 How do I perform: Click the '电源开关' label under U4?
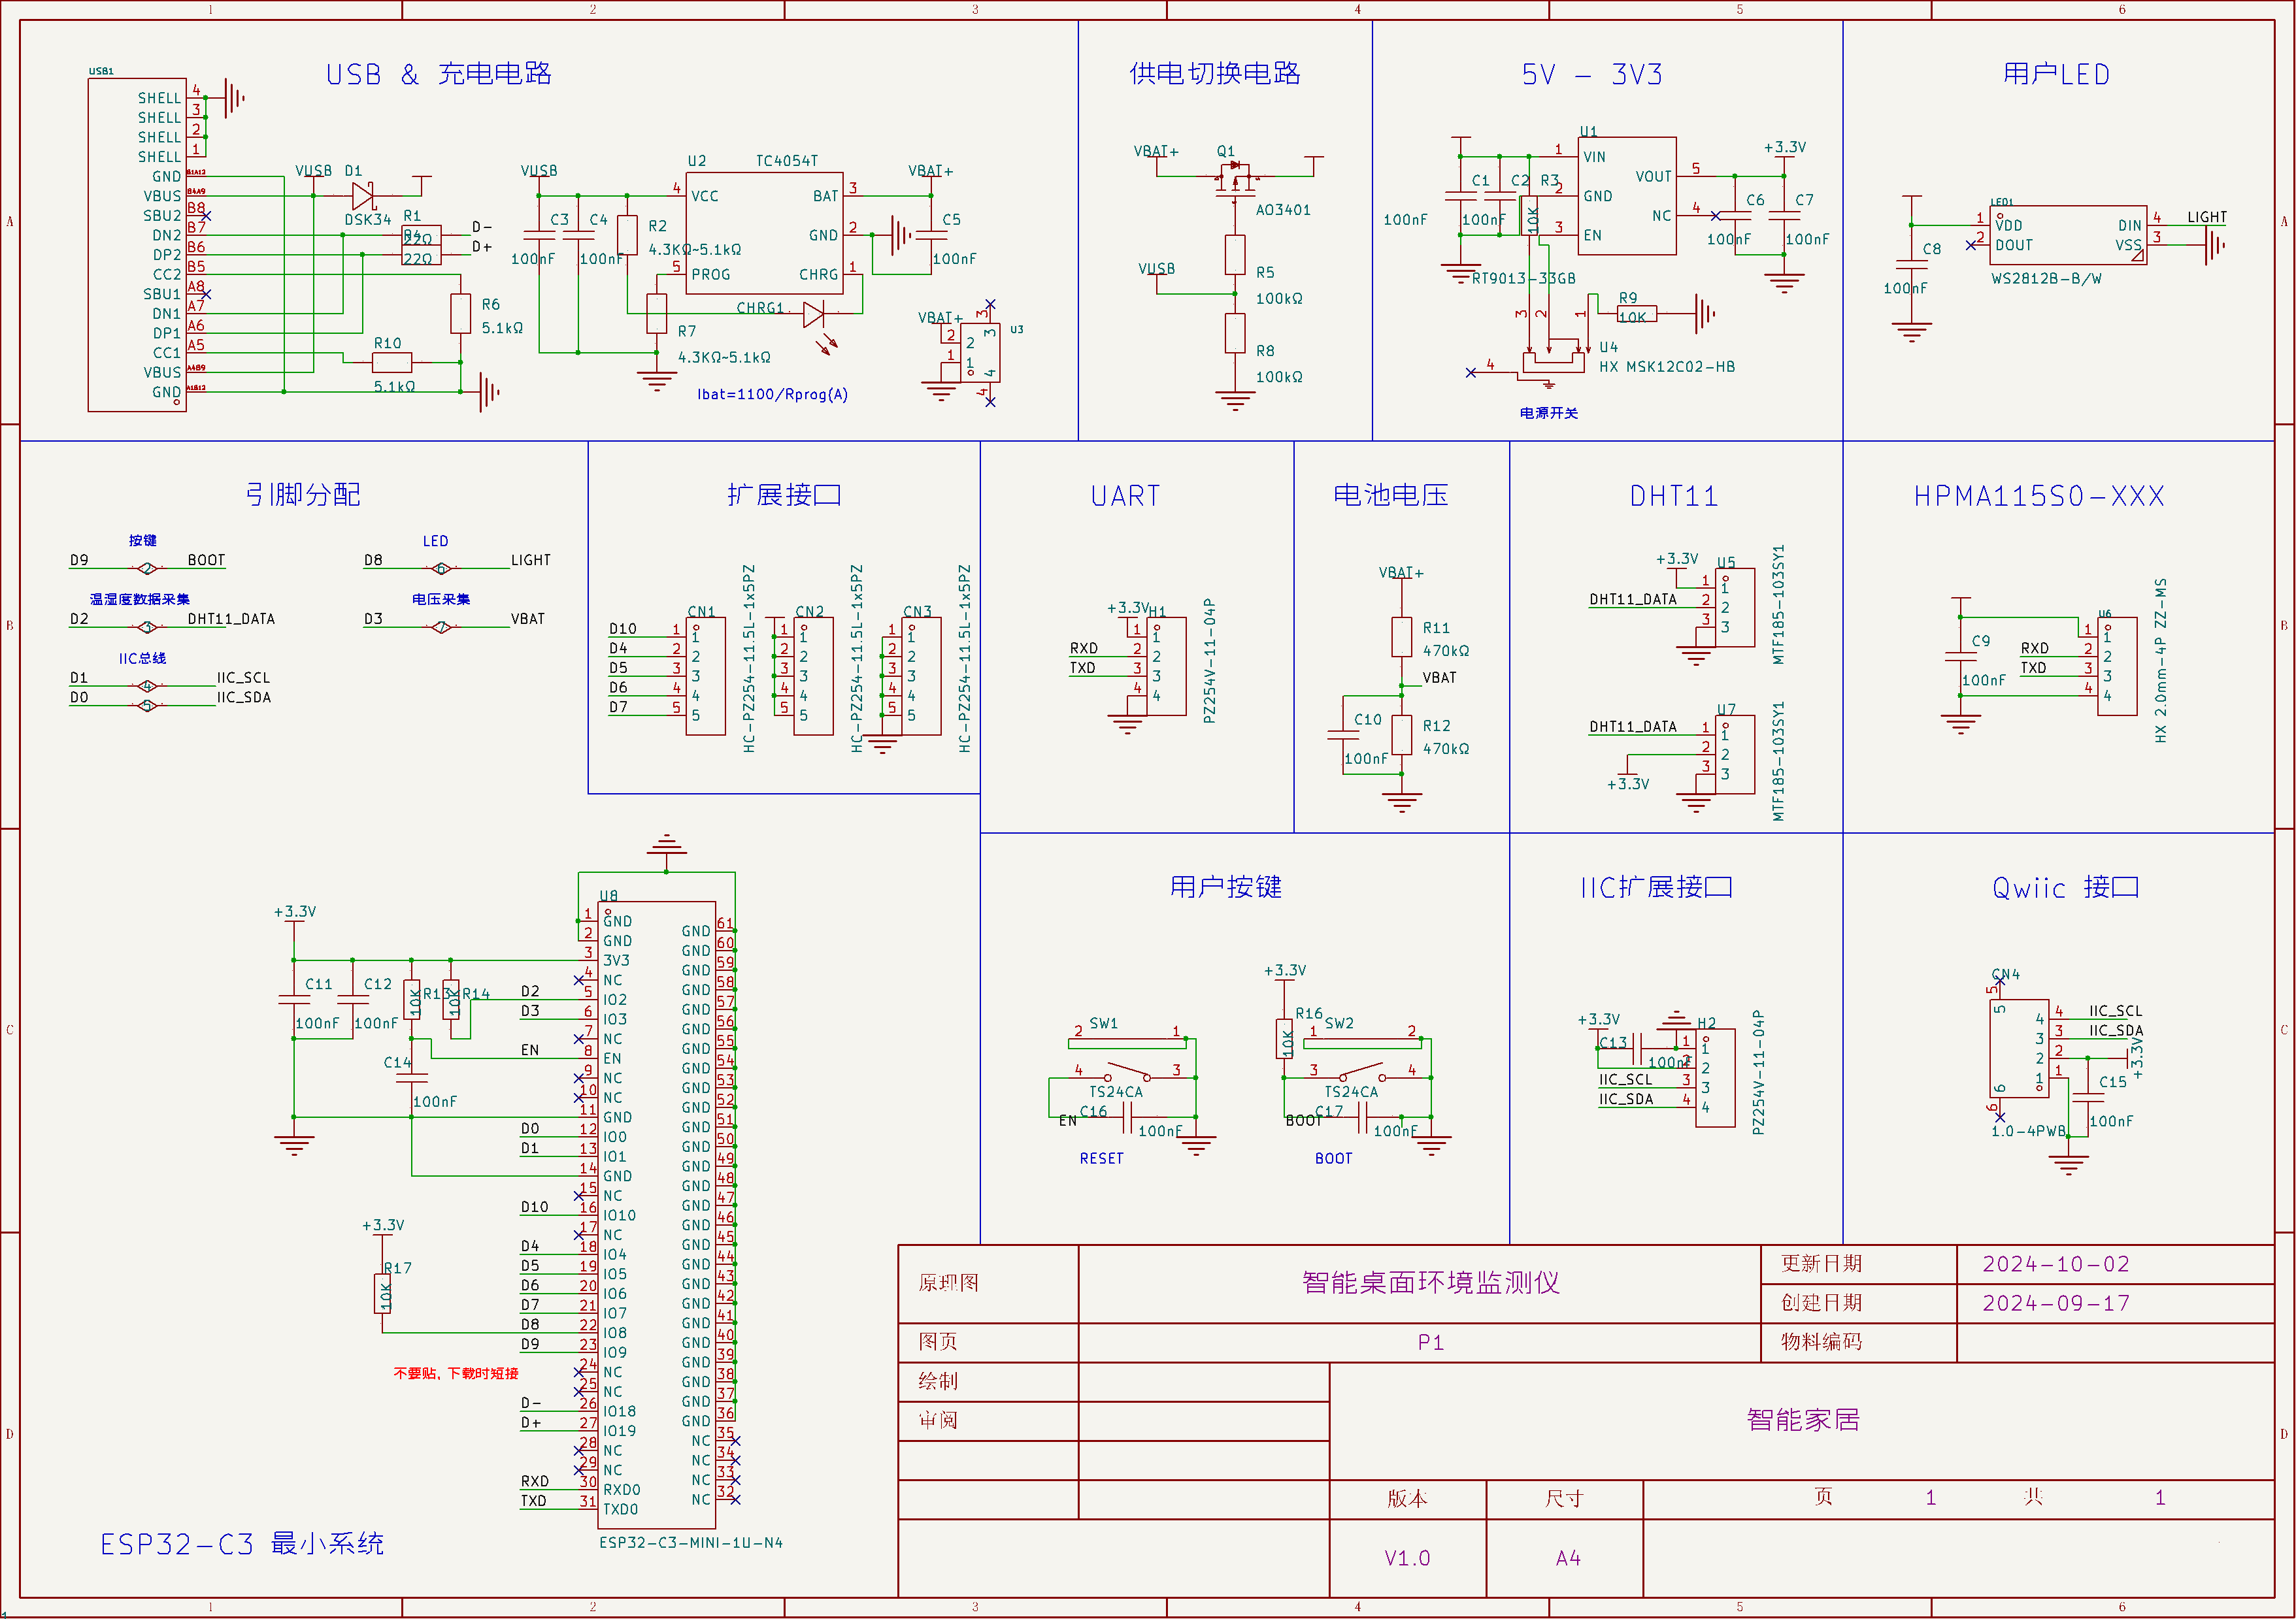pos(1549,413)
